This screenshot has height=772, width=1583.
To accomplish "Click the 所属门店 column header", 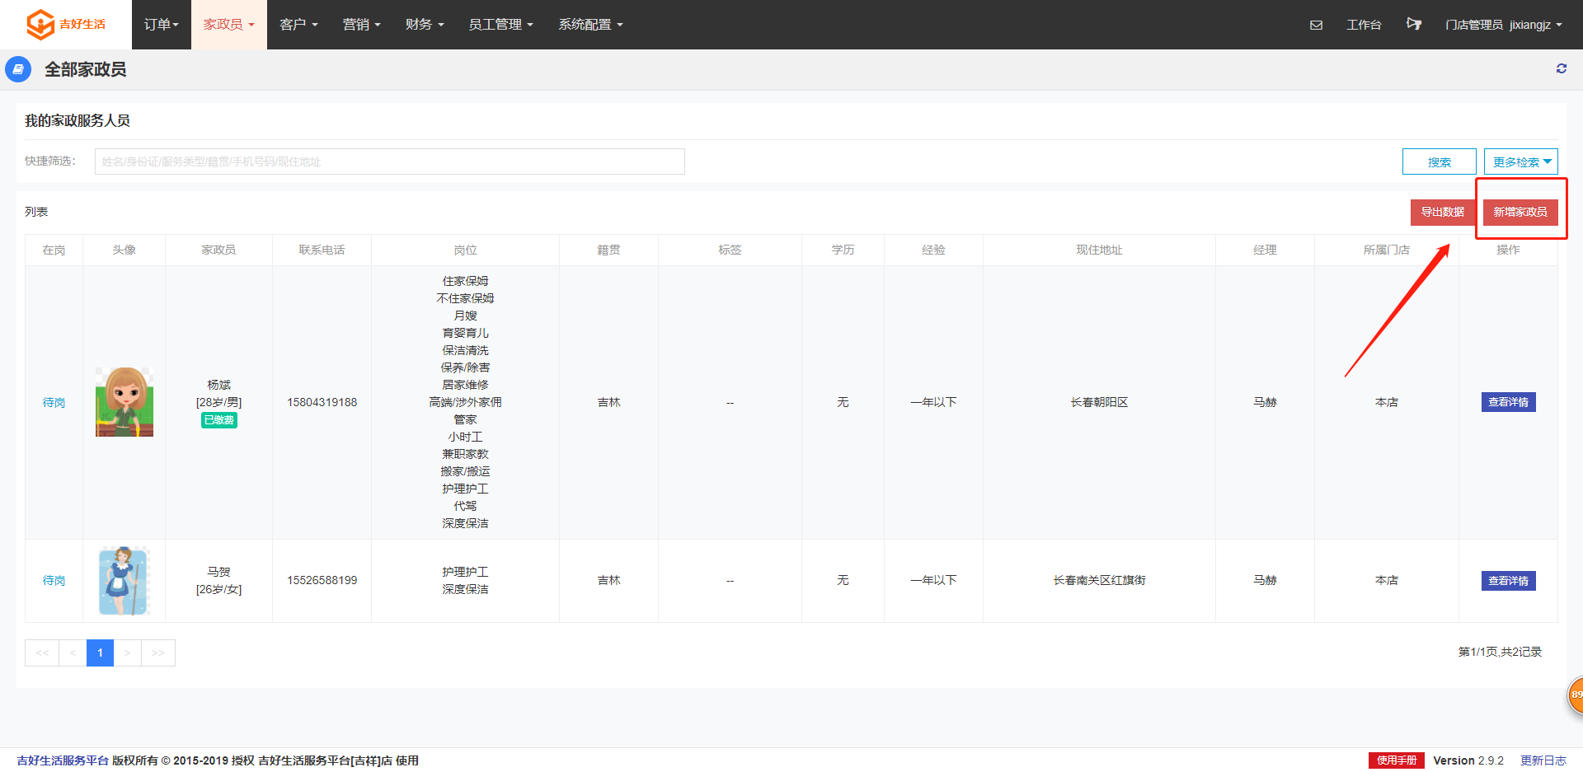I will pos(1386,250).
